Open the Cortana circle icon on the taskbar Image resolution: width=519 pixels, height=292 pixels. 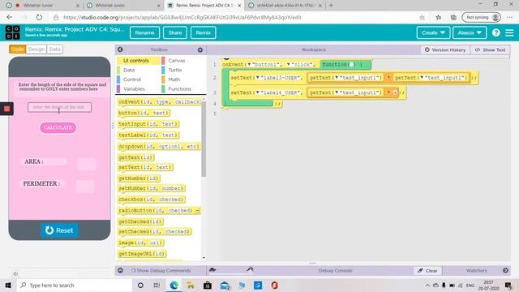click(140, 285)
